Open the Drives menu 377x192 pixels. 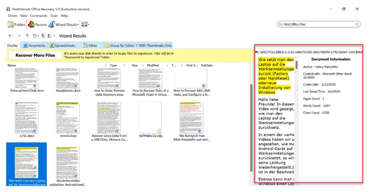pyautogui.click(x=13, y=15)
